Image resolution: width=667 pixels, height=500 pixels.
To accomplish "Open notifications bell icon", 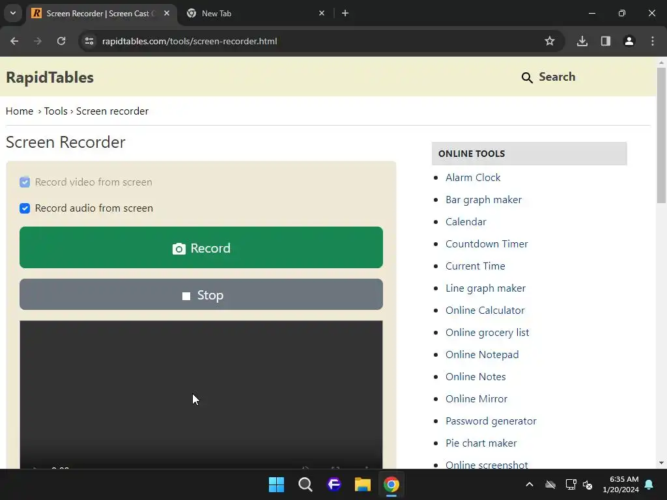I will [x=649, y=484].
